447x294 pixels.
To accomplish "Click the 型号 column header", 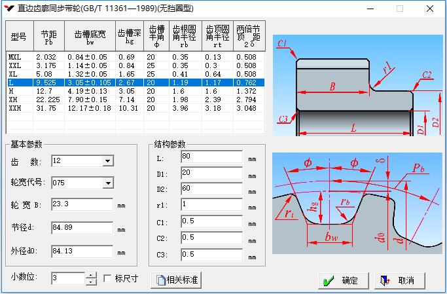I will (x=19, y=36).
